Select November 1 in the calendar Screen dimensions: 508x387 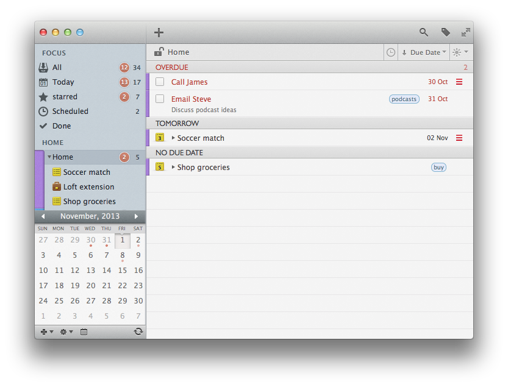tap(123, 241)
